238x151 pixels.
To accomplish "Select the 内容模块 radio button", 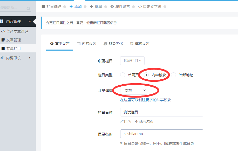I will (146, 75).
